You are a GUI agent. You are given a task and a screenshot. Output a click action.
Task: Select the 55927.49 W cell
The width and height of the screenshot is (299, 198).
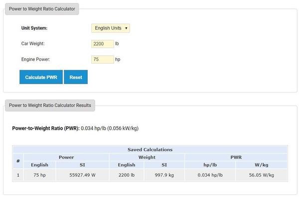tap(82, 175)
